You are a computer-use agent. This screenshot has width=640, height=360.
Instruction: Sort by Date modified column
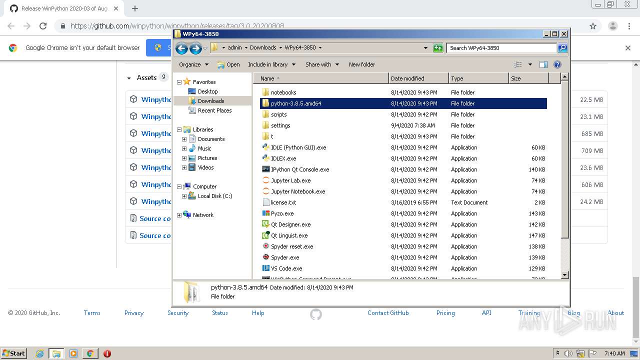click(418, 78)
